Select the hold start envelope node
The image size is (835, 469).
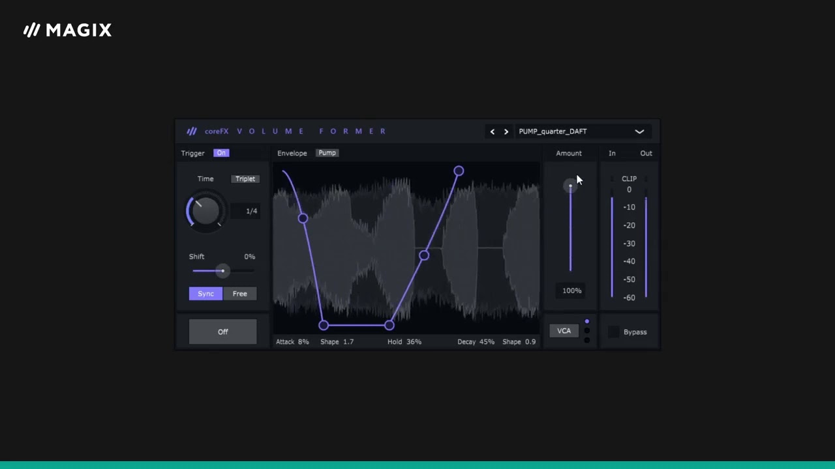pos(324,325)
